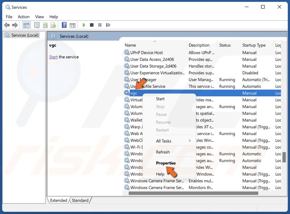The height and width of the screenshot is (214, 290).
Task: Click 'Enables mul...' description cell
Action: tap(201, 181)
